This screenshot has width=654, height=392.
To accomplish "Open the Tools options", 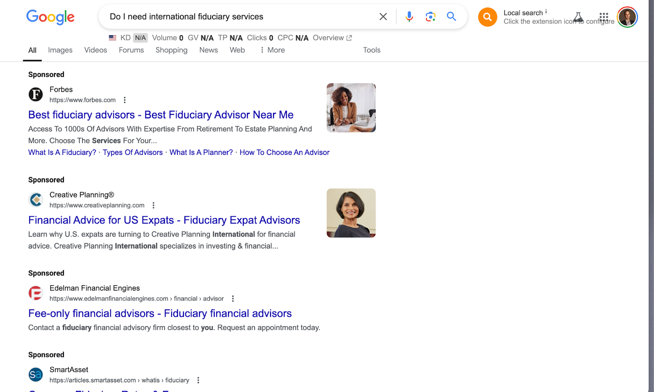I will pyautogui.click(x=372, y=50).
